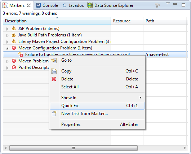Click '3 errors, 7 warnings, 0 others' summary

click(30, 13)
